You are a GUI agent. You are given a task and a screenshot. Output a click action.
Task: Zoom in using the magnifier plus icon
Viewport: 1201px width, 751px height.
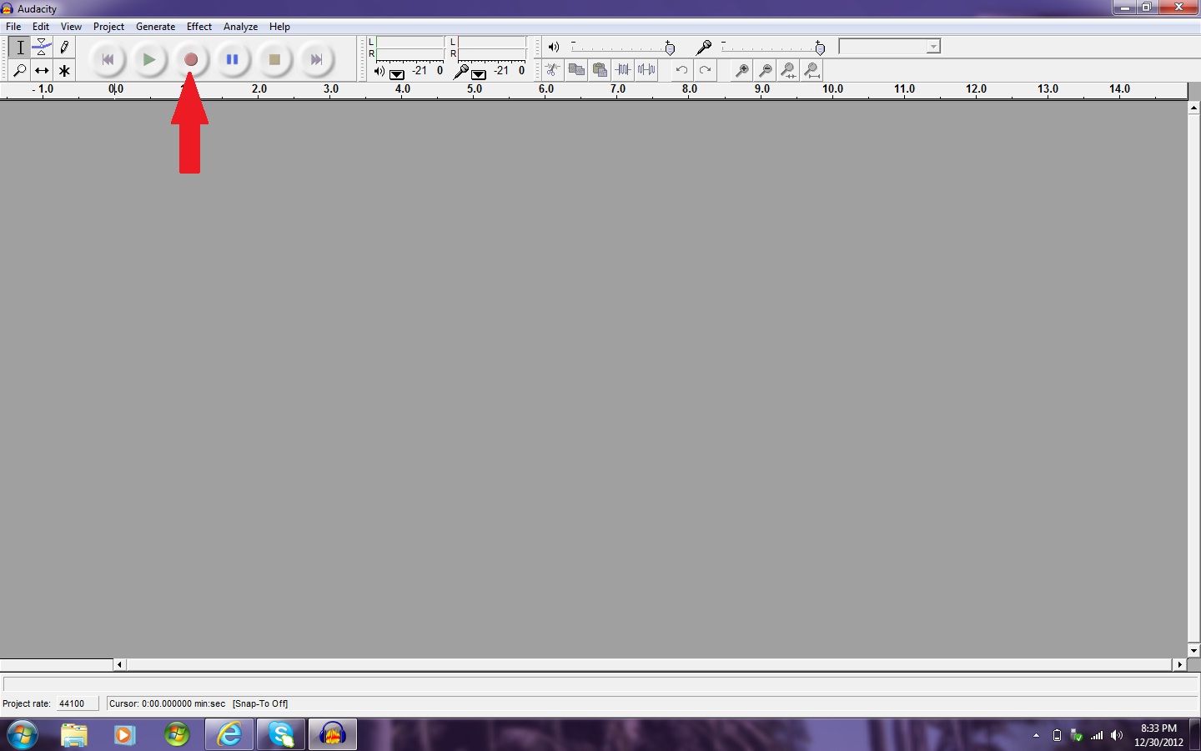(741, 70)
